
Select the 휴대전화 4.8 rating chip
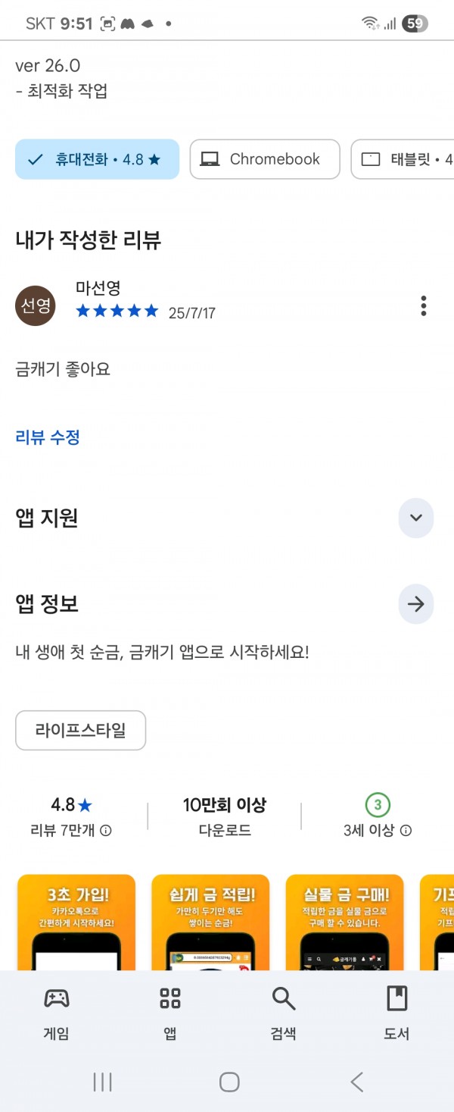(97, 159)
